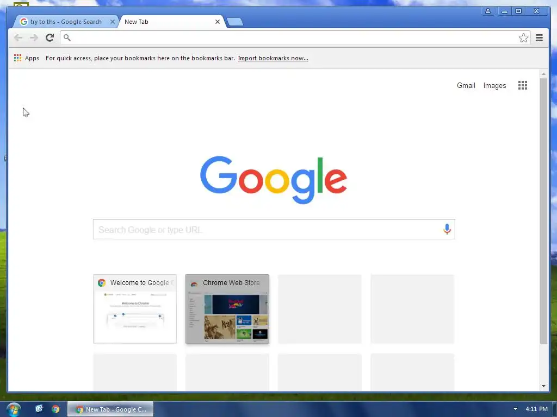This screenshot has width=557, height=417.
Task: Click the New Tab - Google Chrome taskbar button
Action: 110,409
